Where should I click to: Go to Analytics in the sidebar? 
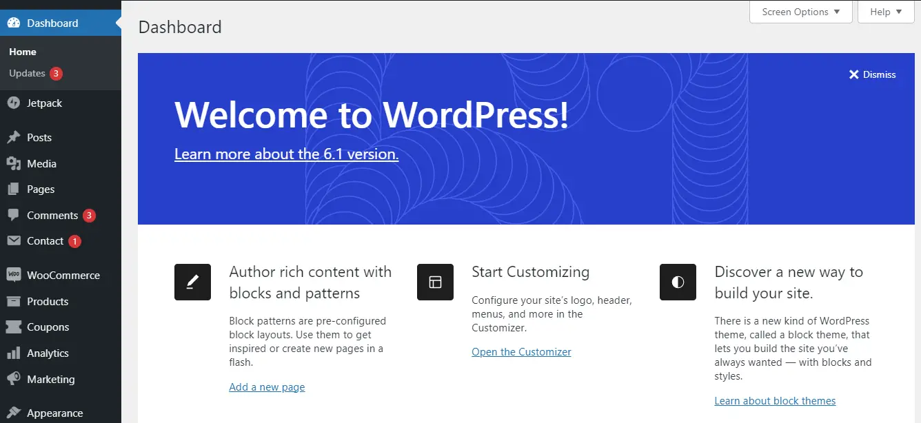(61, 353)
